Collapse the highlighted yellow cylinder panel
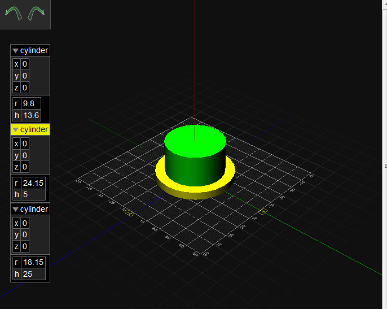The height and width of the screenshot is (309, 387). point(15,130)
